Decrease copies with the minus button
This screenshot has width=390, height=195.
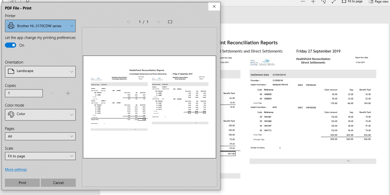pyautogui.click(x=52, y=93)
